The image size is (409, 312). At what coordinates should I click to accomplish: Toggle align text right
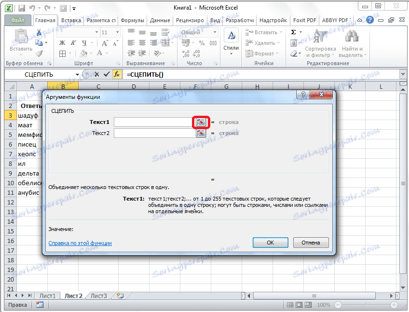[x=153, y=43]
